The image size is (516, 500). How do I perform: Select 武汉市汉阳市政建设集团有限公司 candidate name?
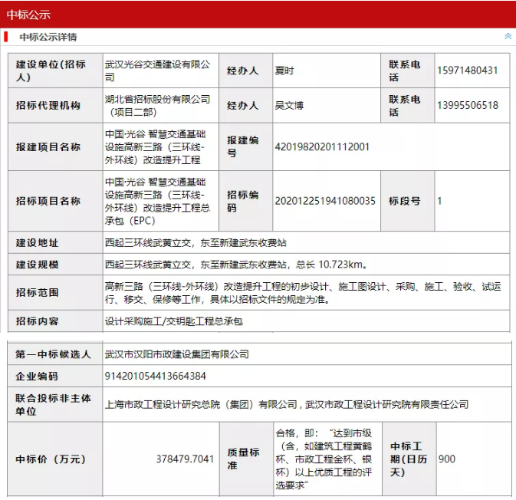coord(176,354)
